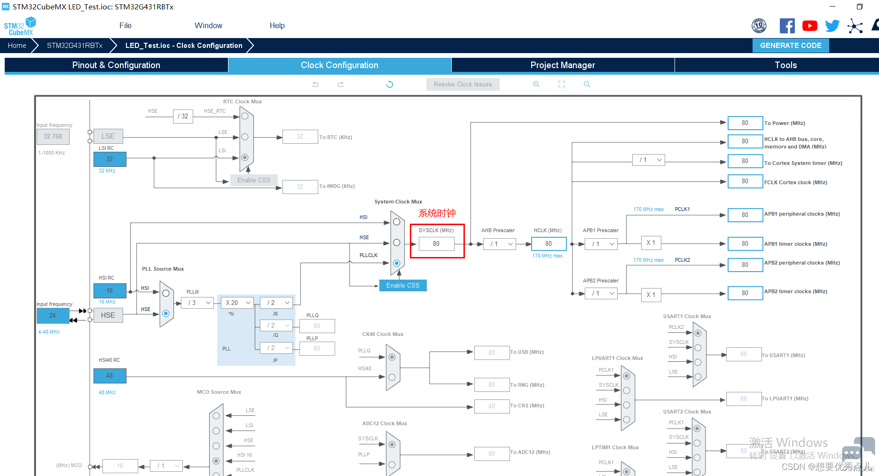This screenshot has height=476, width=879.
Task: Open the AHB Prescaler dropdown
Action: click(501, 244)
